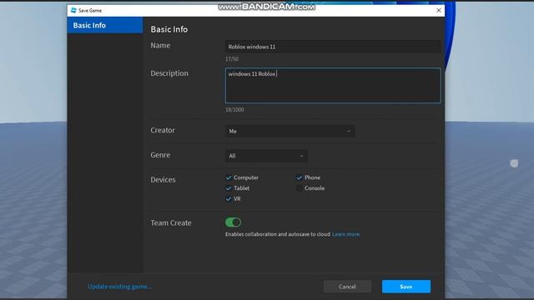Screen dimensions: 534x300
Task: Enable the Console device checkbox
Action: coord(299,188)
